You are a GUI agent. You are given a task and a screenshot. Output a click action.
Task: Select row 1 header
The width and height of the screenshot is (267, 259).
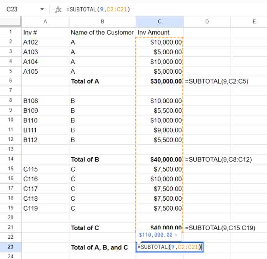click(11, 32)
